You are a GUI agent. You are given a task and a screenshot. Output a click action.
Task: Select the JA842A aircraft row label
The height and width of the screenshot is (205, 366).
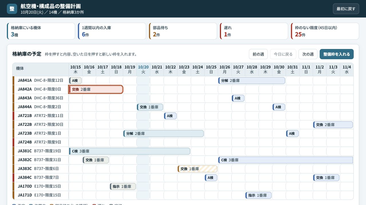pyautogui.click(x=41, y=89)
